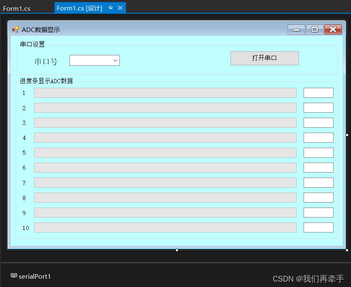Screen dimensions: 351x287
Task: Select the 进度条显示ADC数据 group caption
Action: click(x=46, y=81)
